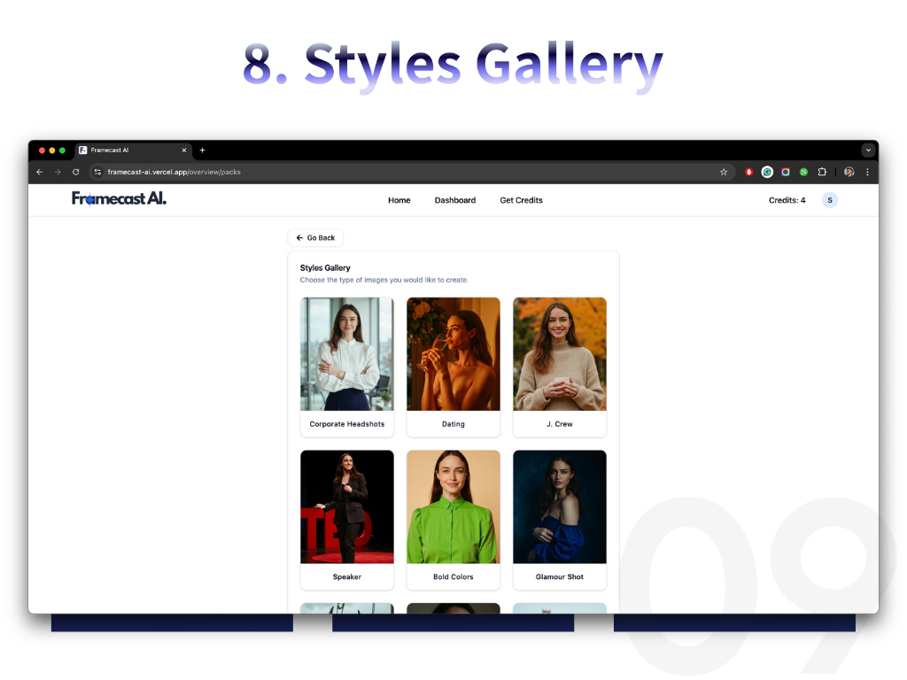Image resolution: width=907 pixels, height=680 pixels.
Task: Click the Glamour Shot label
Action: [560, 576]
